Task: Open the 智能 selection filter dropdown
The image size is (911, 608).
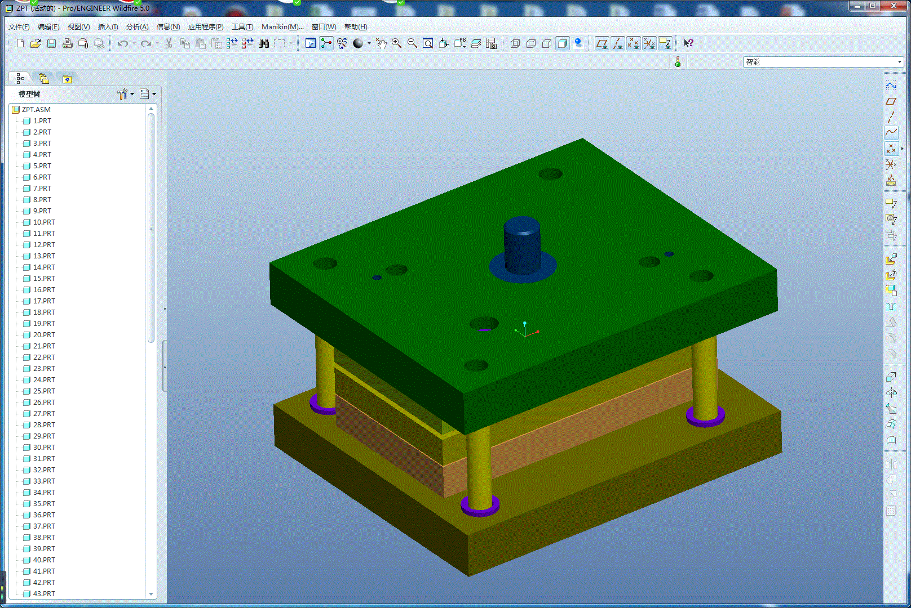Action: pos(823,62)
